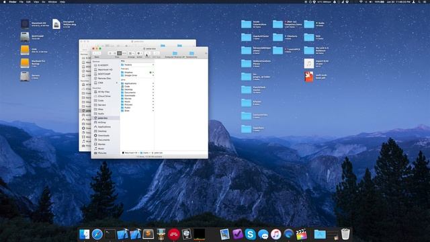
Task: Open the Arrange dropdown in Finder toolbar
Action: tap(132, 53)
